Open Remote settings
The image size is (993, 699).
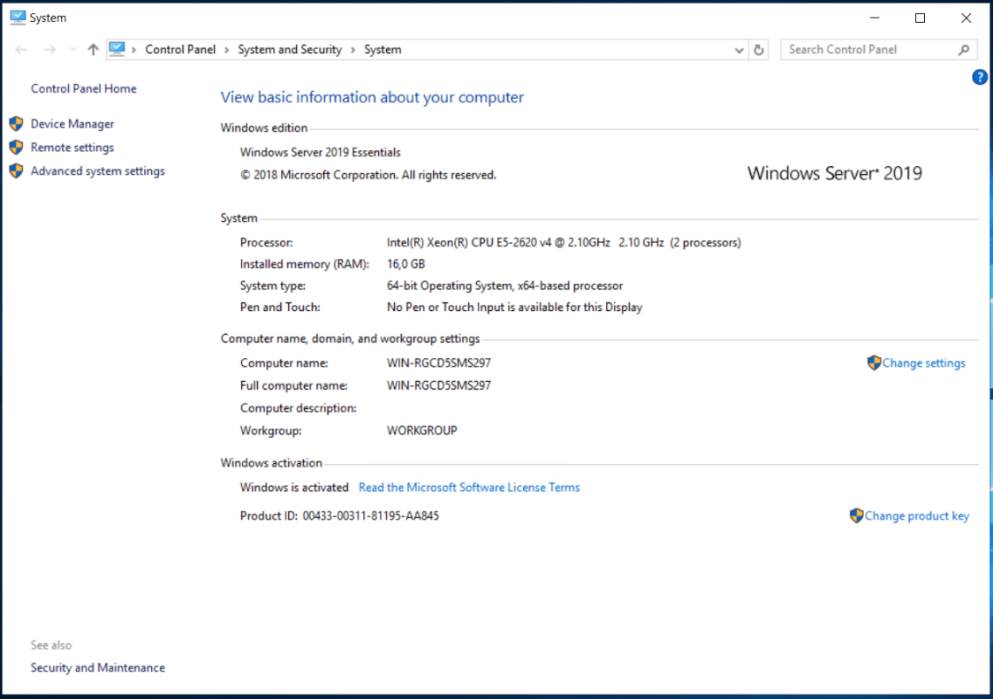72,148
